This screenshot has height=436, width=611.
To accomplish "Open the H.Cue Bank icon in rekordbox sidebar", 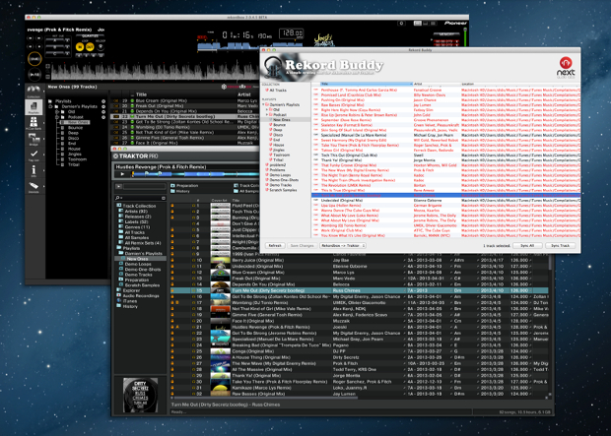I will (34, 123).
